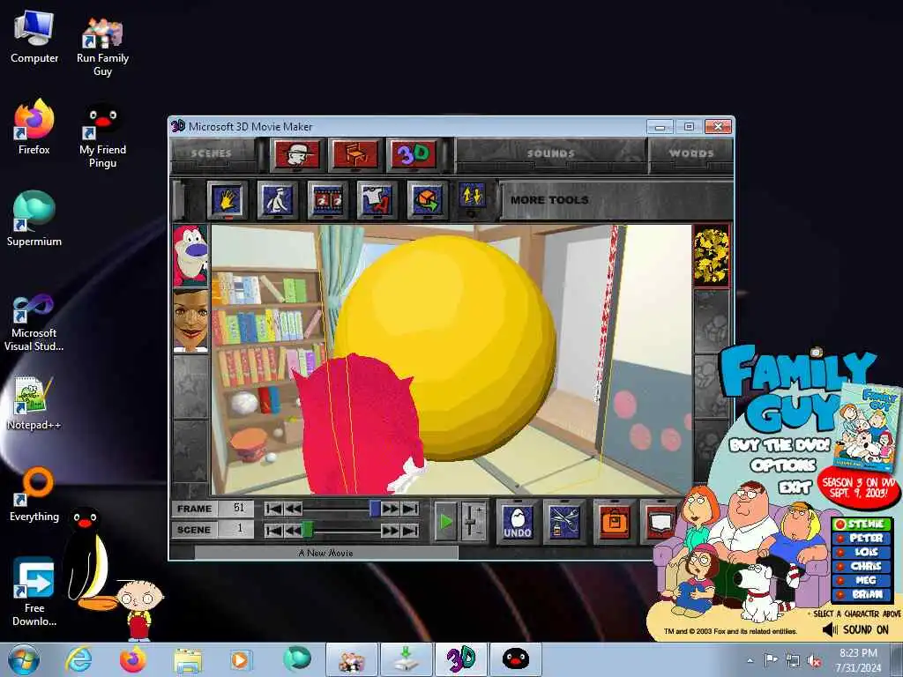Select the walking actor action tool

click(277, 200)
